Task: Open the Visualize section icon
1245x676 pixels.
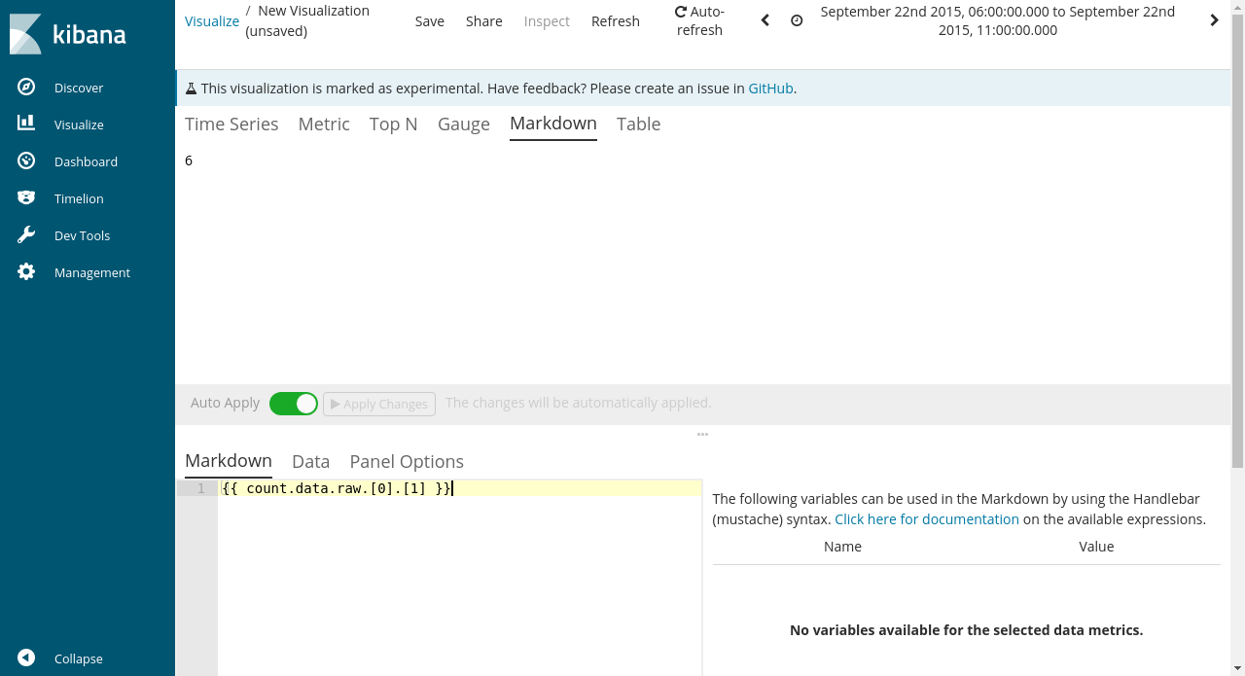Action: [x=25, y=124]
